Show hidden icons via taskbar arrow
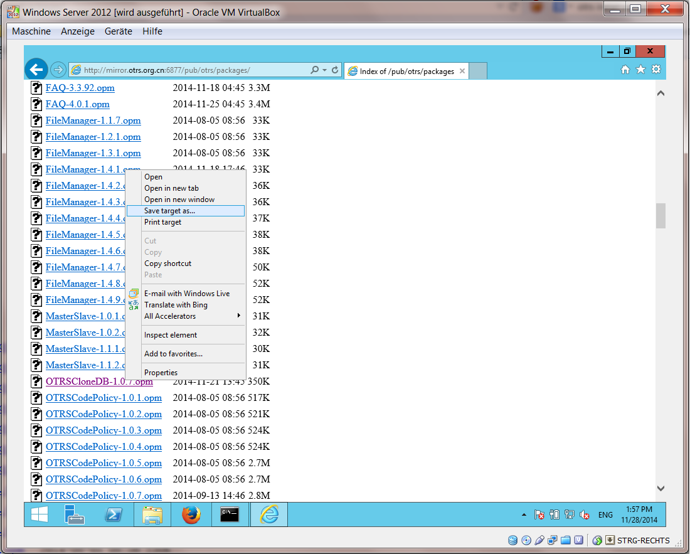The image size is (690, 554). (x=524, y=514)
